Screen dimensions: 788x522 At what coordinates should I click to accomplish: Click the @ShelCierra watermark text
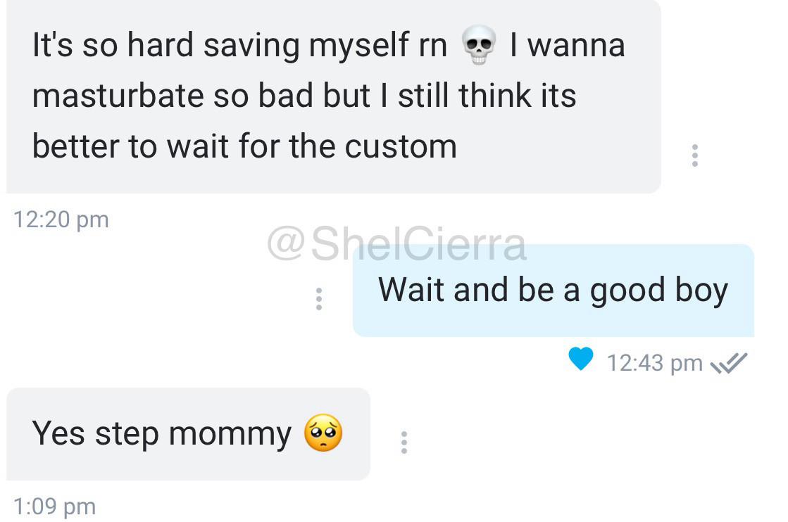[396, 243]
